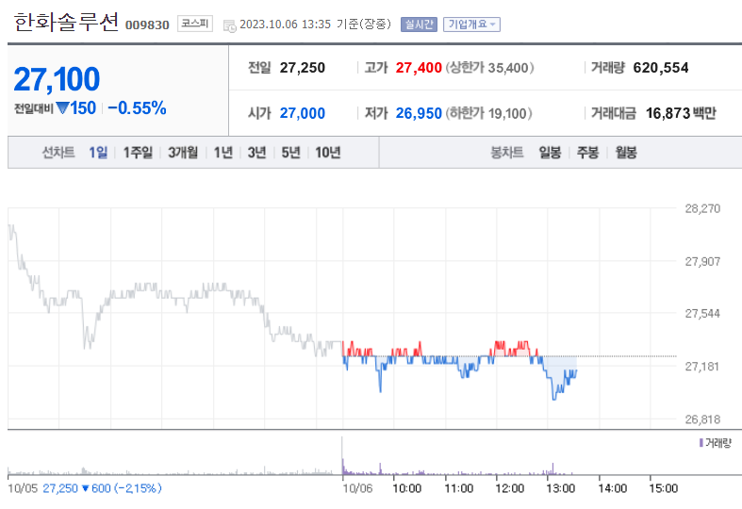Image resolution: width=742 pixels, height=509 pixels.
Task: Click the 28,270 y-axis label
Action: click(x=702, y=208)
